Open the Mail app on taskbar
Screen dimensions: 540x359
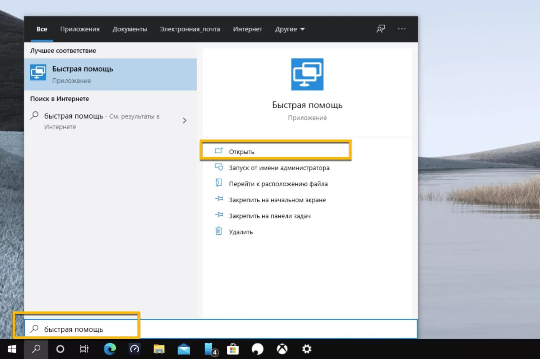(184, 349)
